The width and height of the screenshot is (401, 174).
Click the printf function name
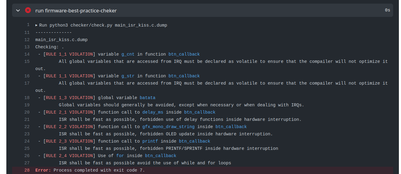point(150,141)
